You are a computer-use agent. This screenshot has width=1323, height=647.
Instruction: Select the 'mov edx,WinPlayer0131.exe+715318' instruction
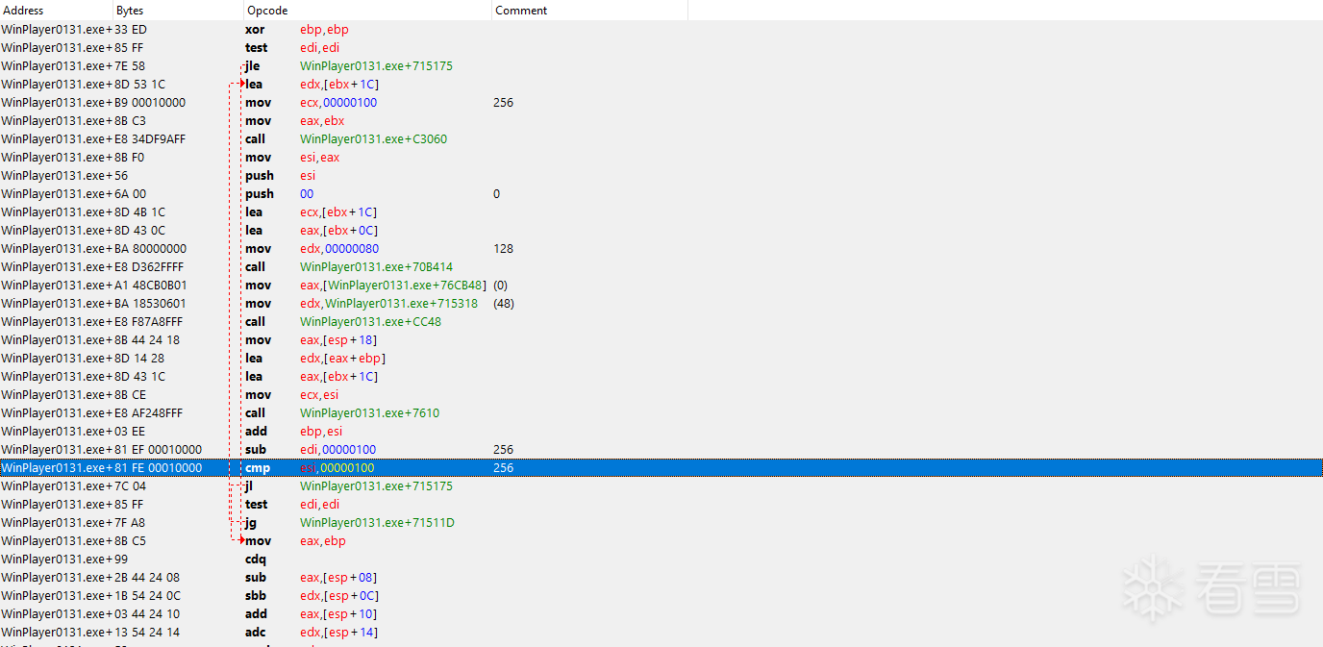[661, 304]
